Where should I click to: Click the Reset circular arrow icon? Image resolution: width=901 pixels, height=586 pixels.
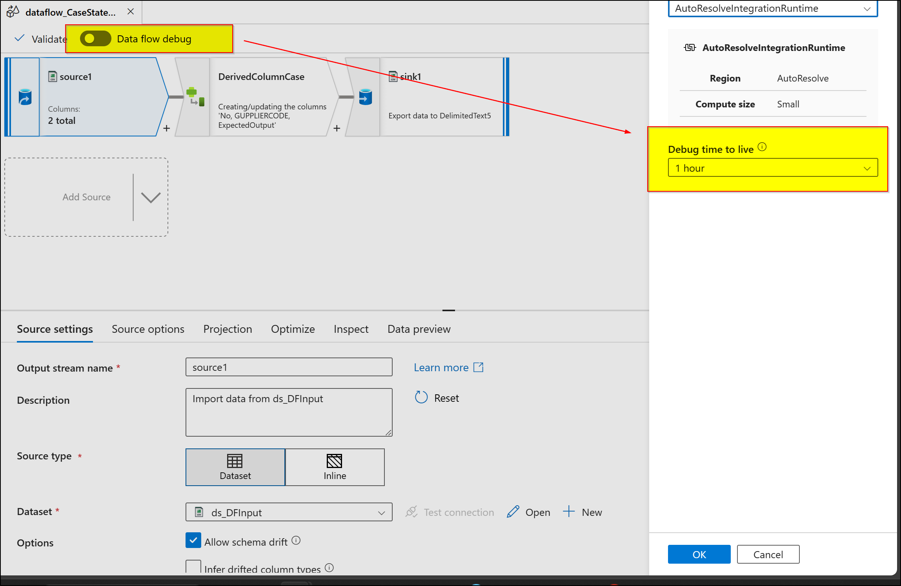point(421,397)
